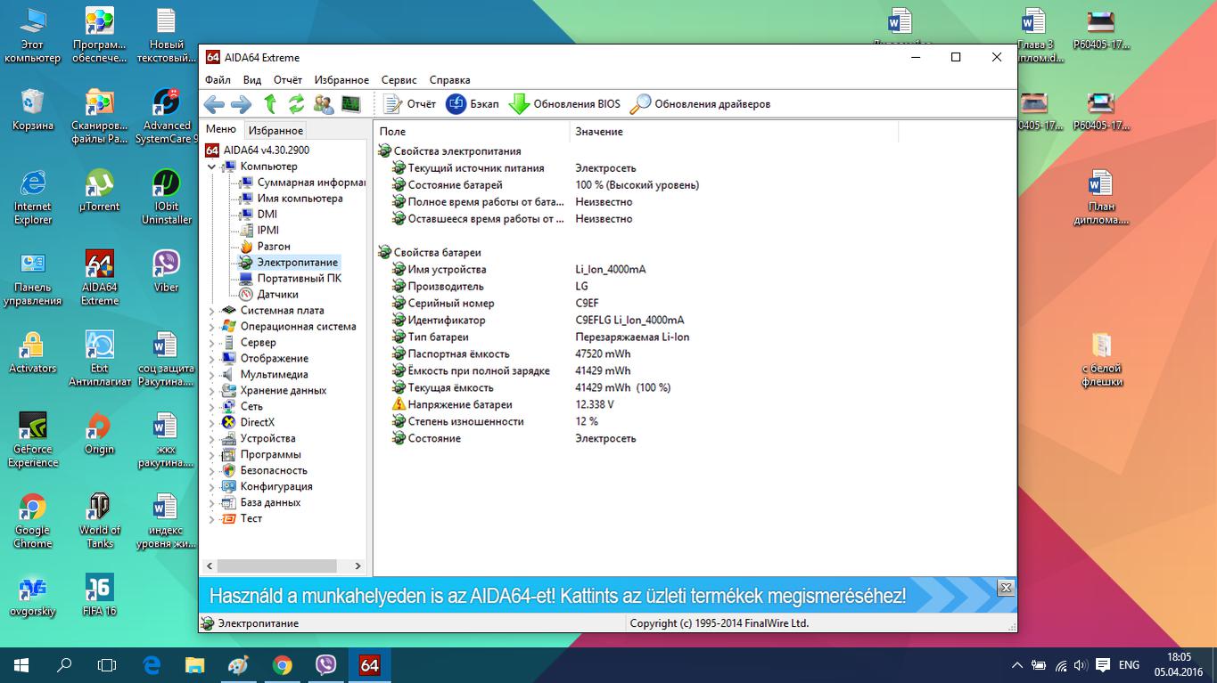The width and height of the screenshot is (1217, 683).
Task: Switch to the Избранное panel tab
Action: tap(275, 130)
